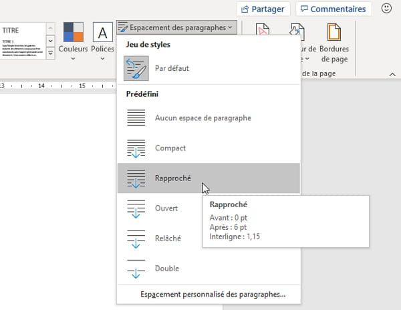
Task: Collapse the ribbon with the chevron
Action: (x=392, y=74)
